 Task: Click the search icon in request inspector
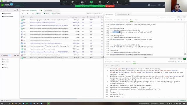(184, 20)
